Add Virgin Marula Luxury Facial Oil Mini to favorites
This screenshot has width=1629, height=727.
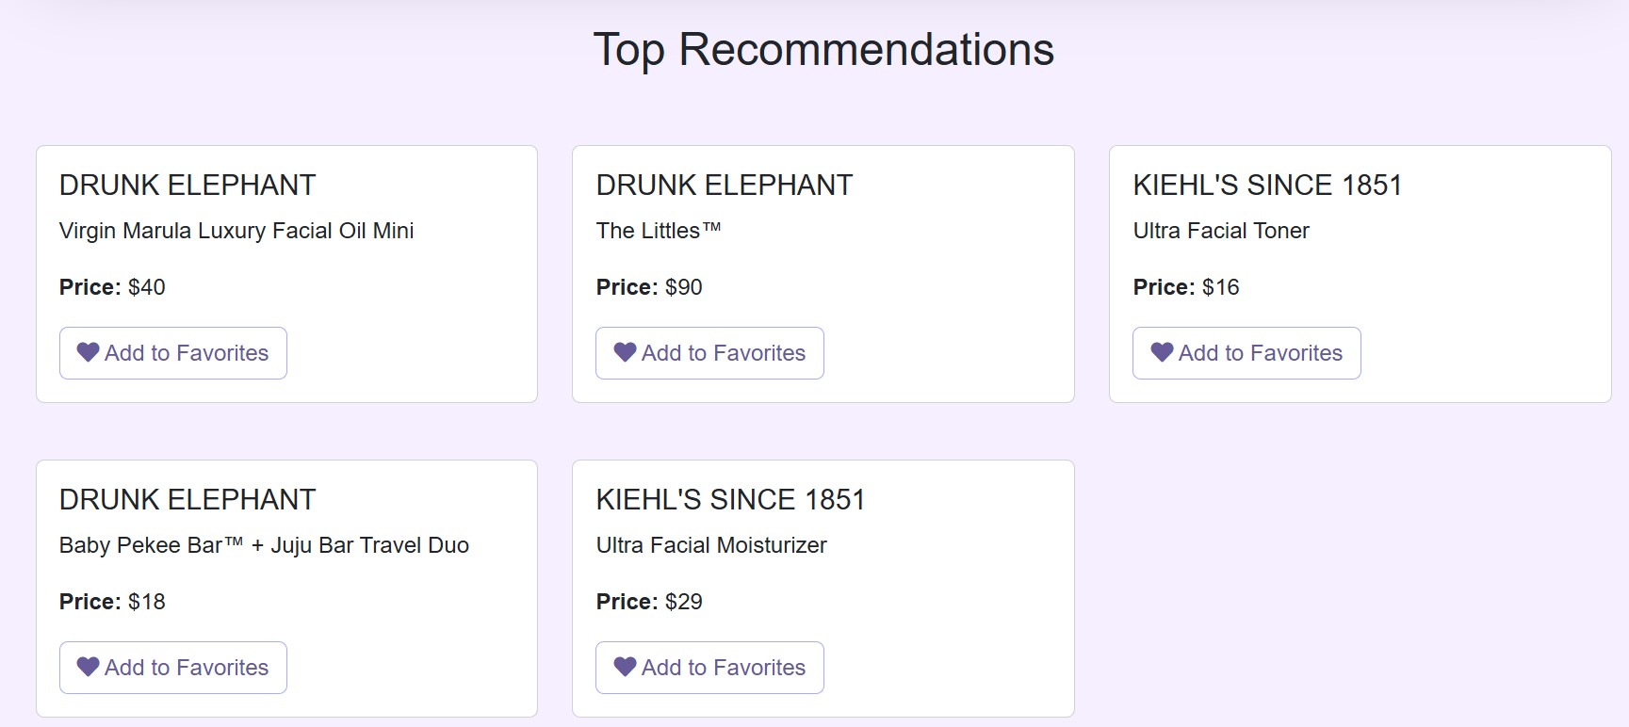click(x=173, y=353)
